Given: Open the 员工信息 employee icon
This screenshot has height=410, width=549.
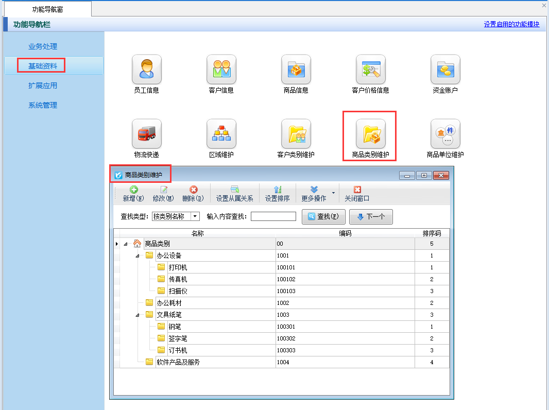Looking at the screenshot, I should click(x=147, y=70).
